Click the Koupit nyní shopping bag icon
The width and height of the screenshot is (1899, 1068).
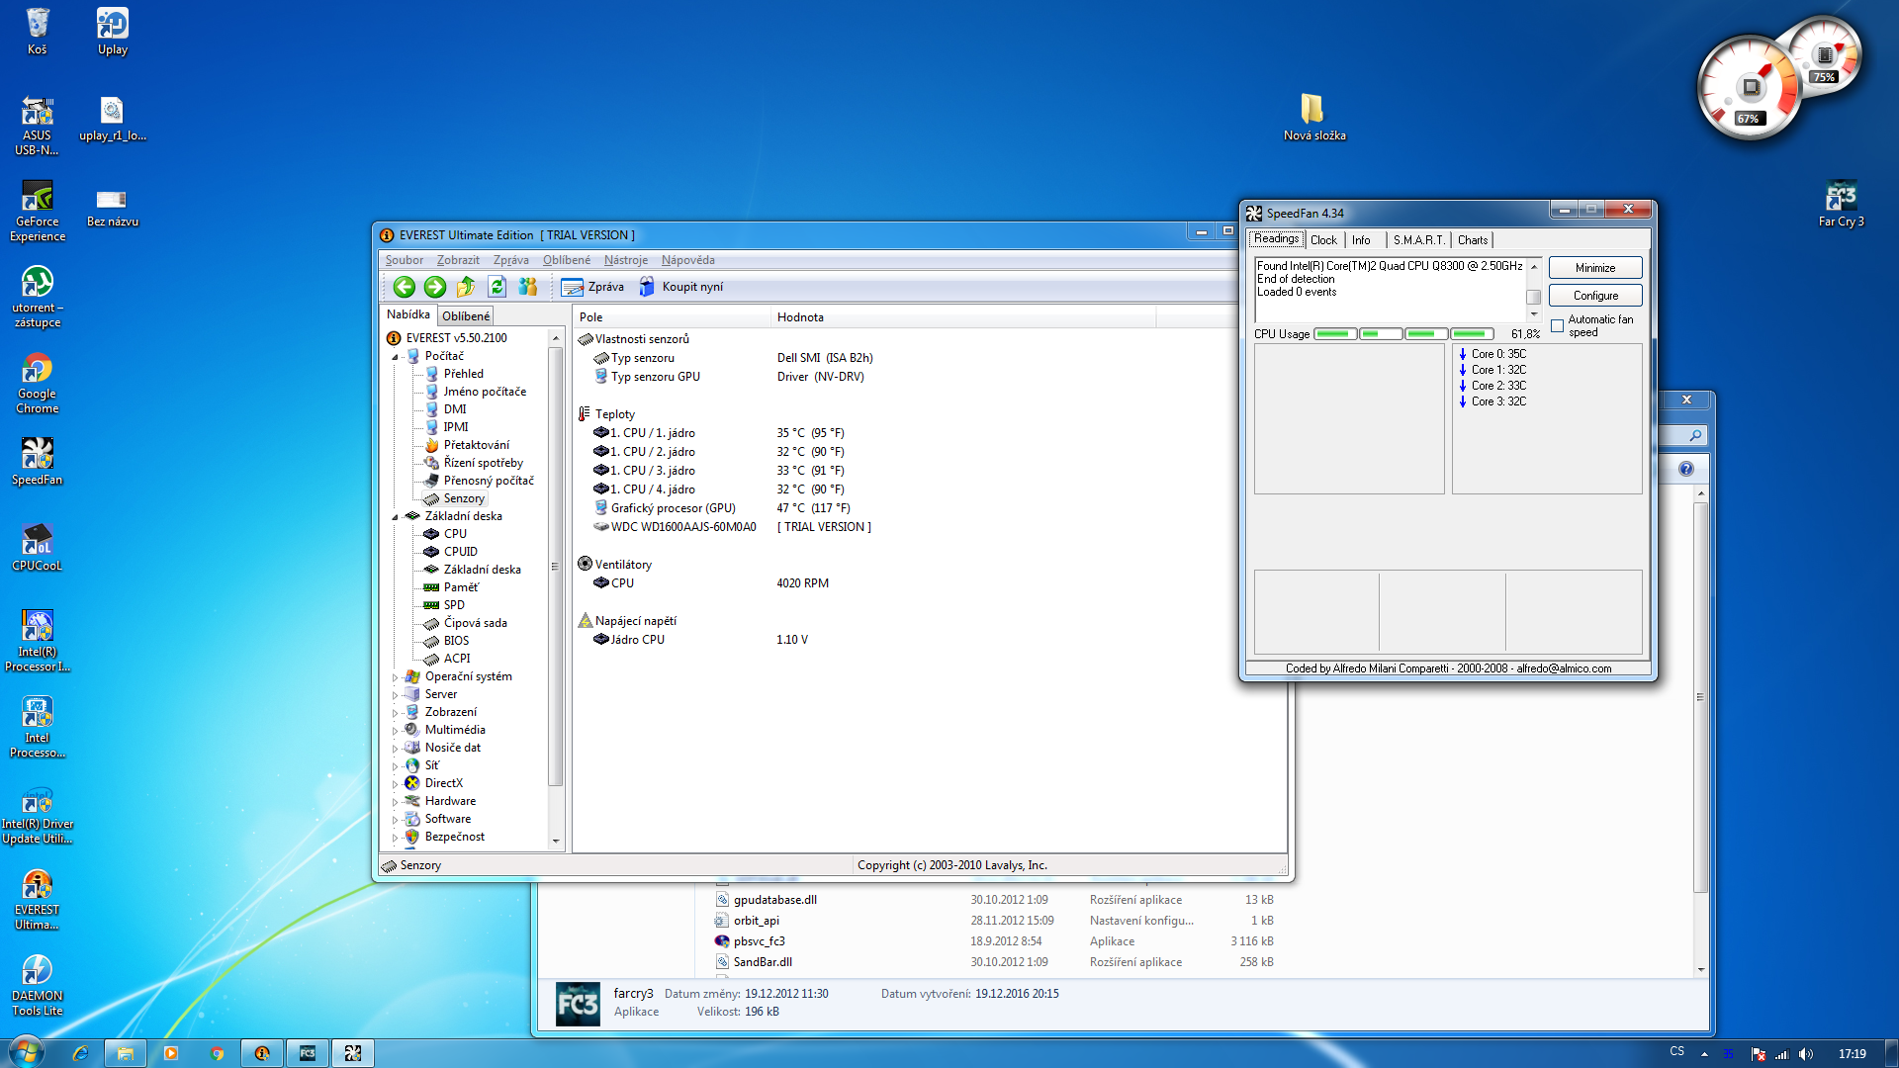(647, 287)
